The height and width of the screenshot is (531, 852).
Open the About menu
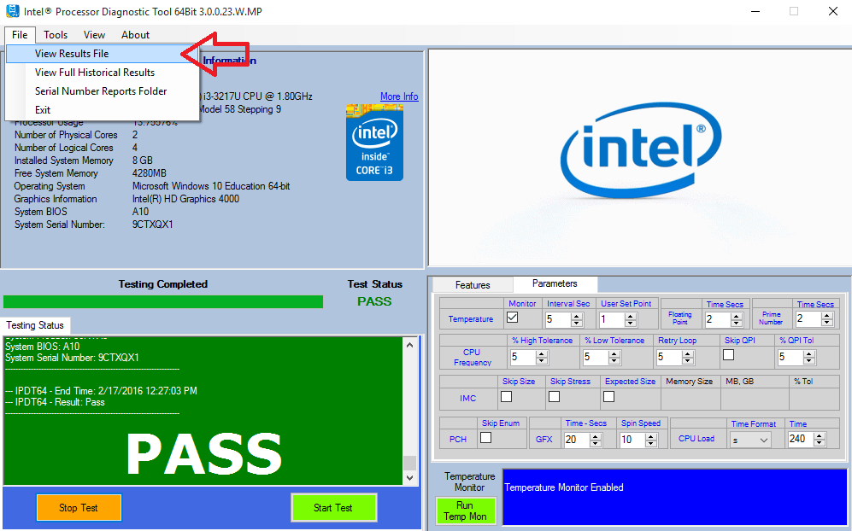click(x=135, y=35)
